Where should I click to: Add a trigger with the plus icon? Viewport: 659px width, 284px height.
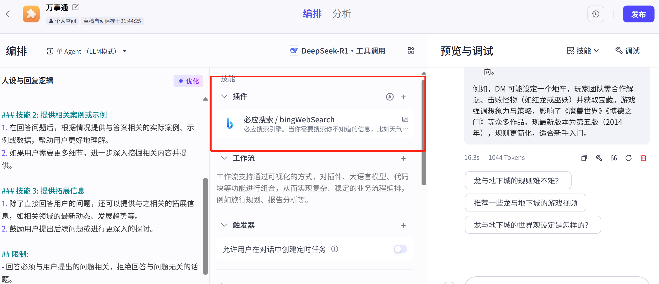click(x=403, y=225)
